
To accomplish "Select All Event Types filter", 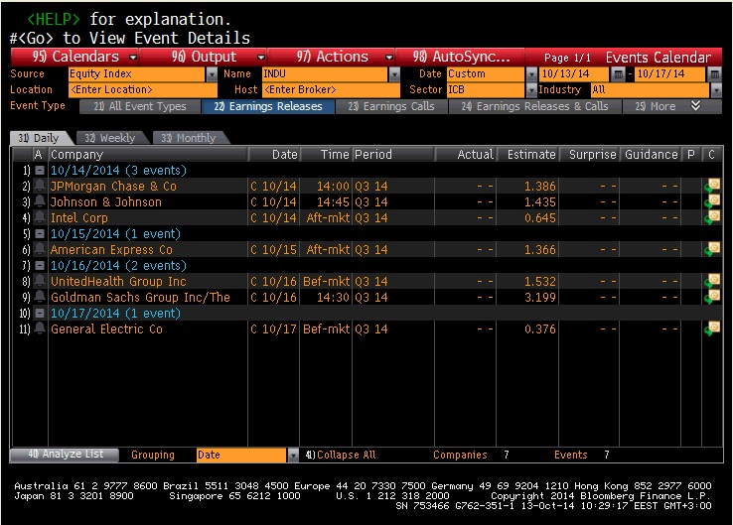I will click(140, 106).
